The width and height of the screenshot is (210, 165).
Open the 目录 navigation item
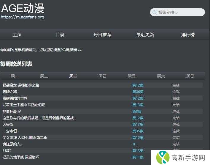[60, 35]
